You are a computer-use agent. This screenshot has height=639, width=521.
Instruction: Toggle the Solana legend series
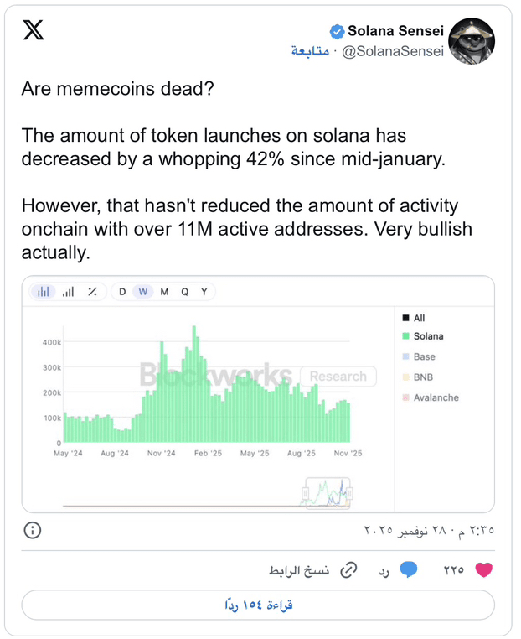[x=428, y=336]
